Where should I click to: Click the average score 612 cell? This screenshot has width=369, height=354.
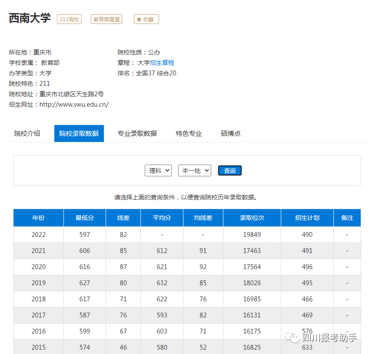click(162, 251)
